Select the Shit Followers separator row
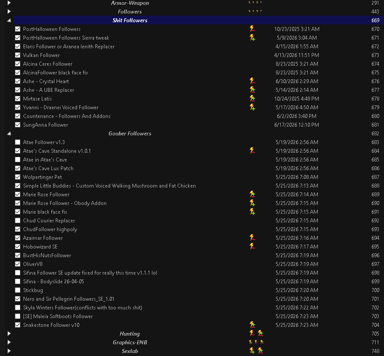This screenshot has height=356, width=384. click(199, 20)
